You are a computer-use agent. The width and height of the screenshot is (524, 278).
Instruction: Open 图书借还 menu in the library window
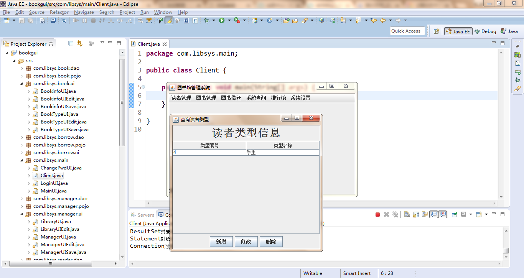click(x=231, y=98)
